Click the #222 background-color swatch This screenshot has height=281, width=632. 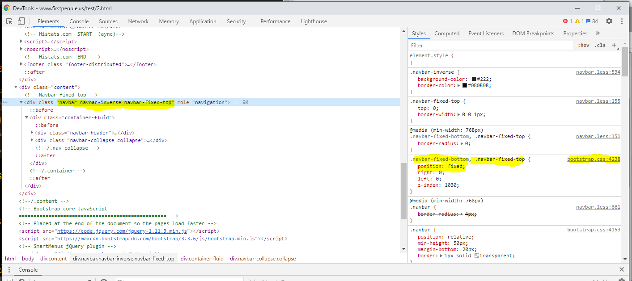pos(474,79)
